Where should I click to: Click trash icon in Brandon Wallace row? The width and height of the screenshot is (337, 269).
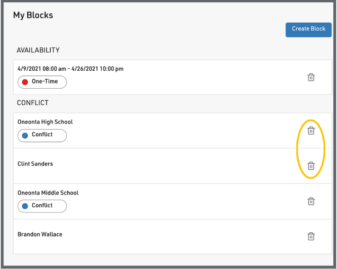[x=311, y=237]
